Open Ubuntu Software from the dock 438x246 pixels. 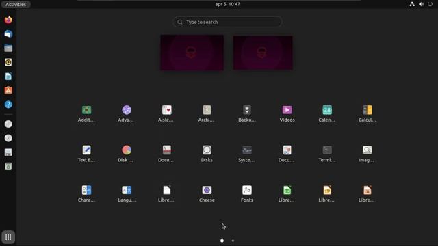point(8,90)
